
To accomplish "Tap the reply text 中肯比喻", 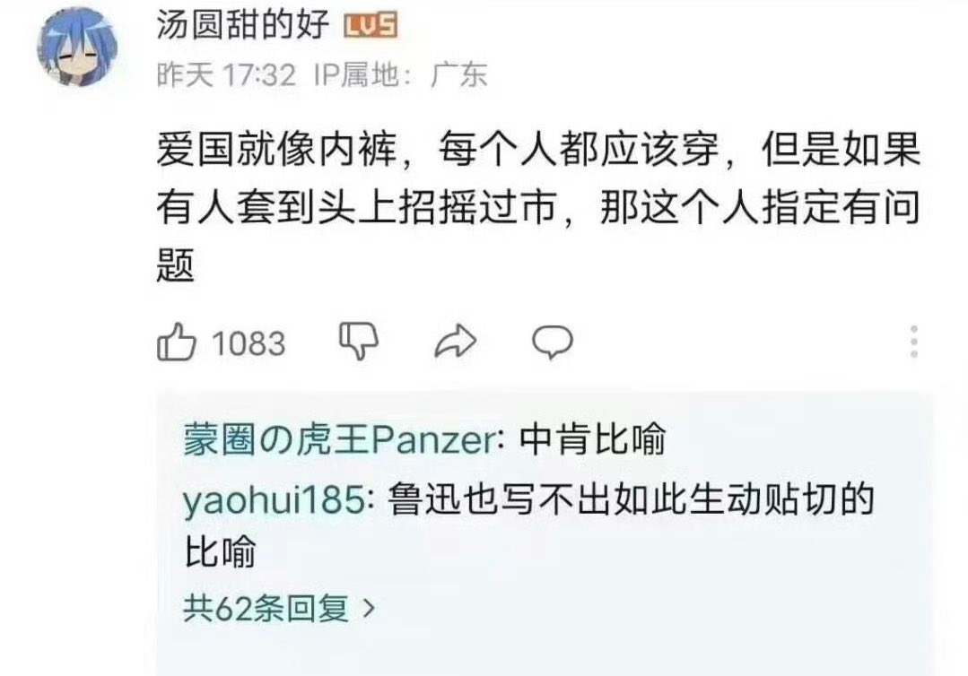I will pyautogui.click(x=593, y=440).
